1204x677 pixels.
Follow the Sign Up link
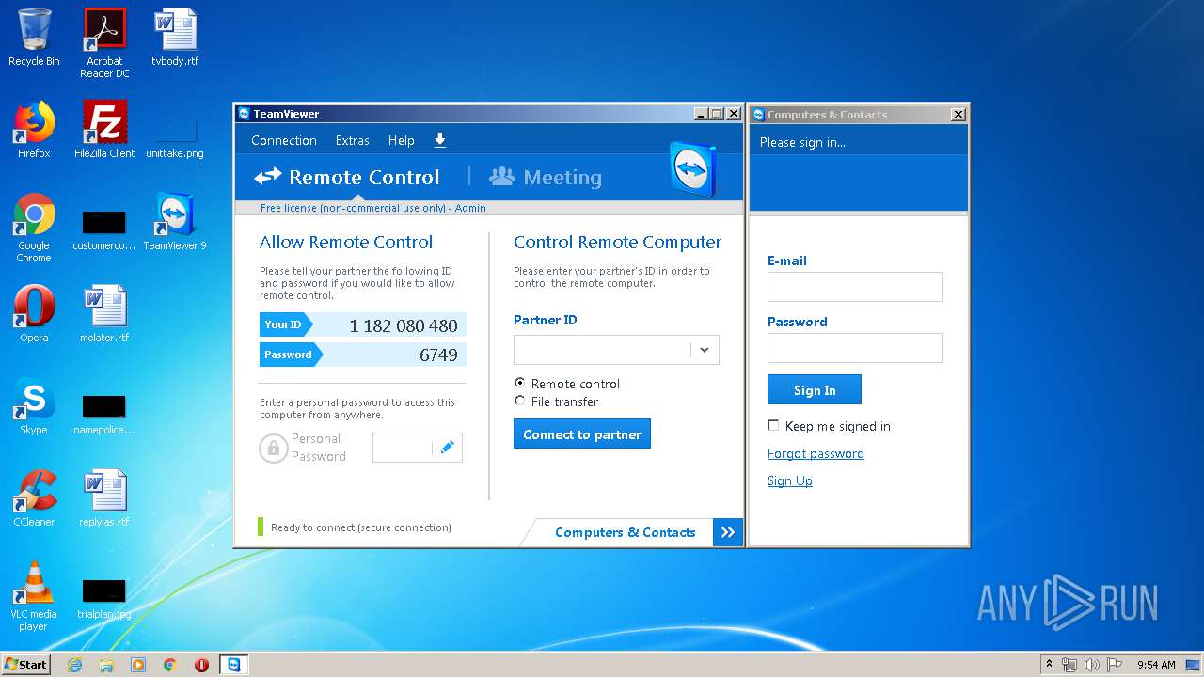pyautogui.click(x=790, y=480)
